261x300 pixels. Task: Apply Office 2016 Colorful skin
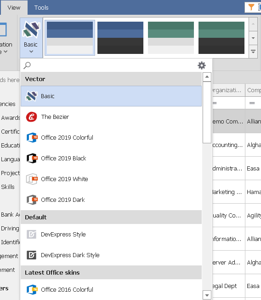[111, 289]
